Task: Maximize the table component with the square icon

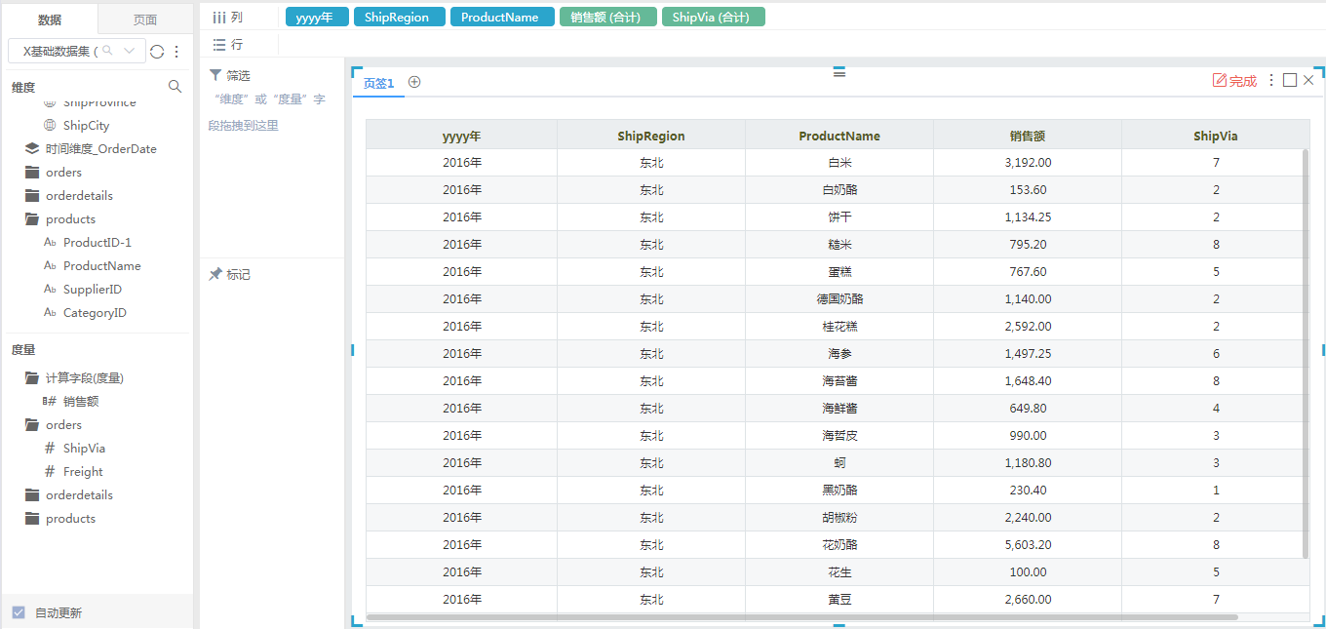Action: [1290, 80]
